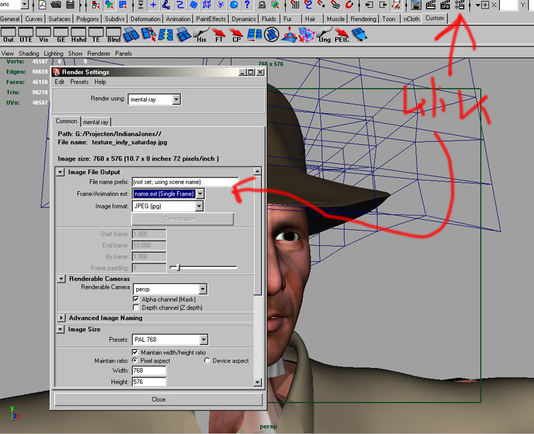Click the Render Settings scroll down arrow
The height and width of the screenshot is (434, 534).
258,382
